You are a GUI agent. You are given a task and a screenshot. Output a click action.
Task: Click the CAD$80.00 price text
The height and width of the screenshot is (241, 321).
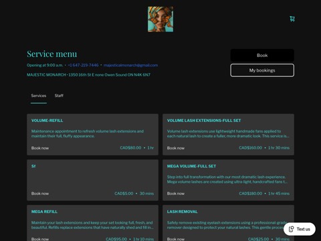130,148
